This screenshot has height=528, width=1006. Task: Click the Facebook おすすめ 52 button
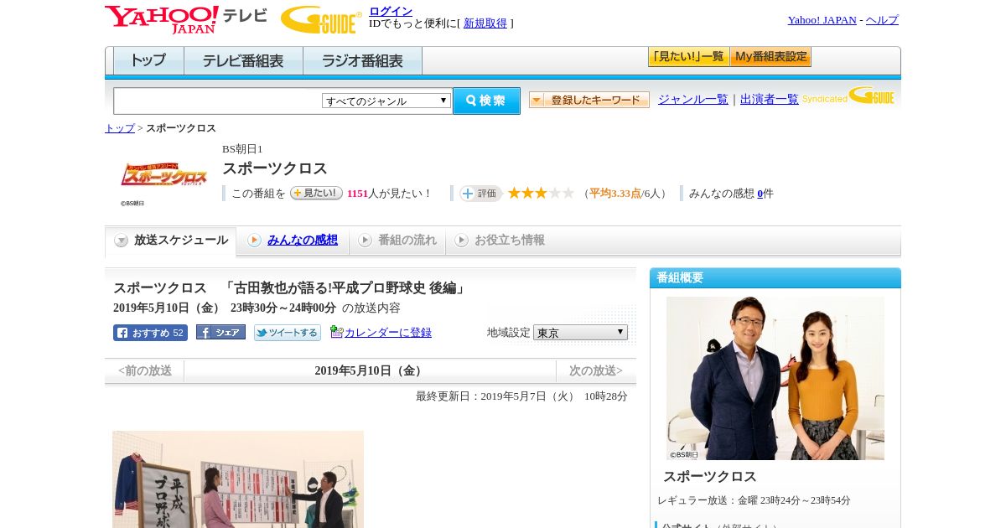tap(150, 333)
